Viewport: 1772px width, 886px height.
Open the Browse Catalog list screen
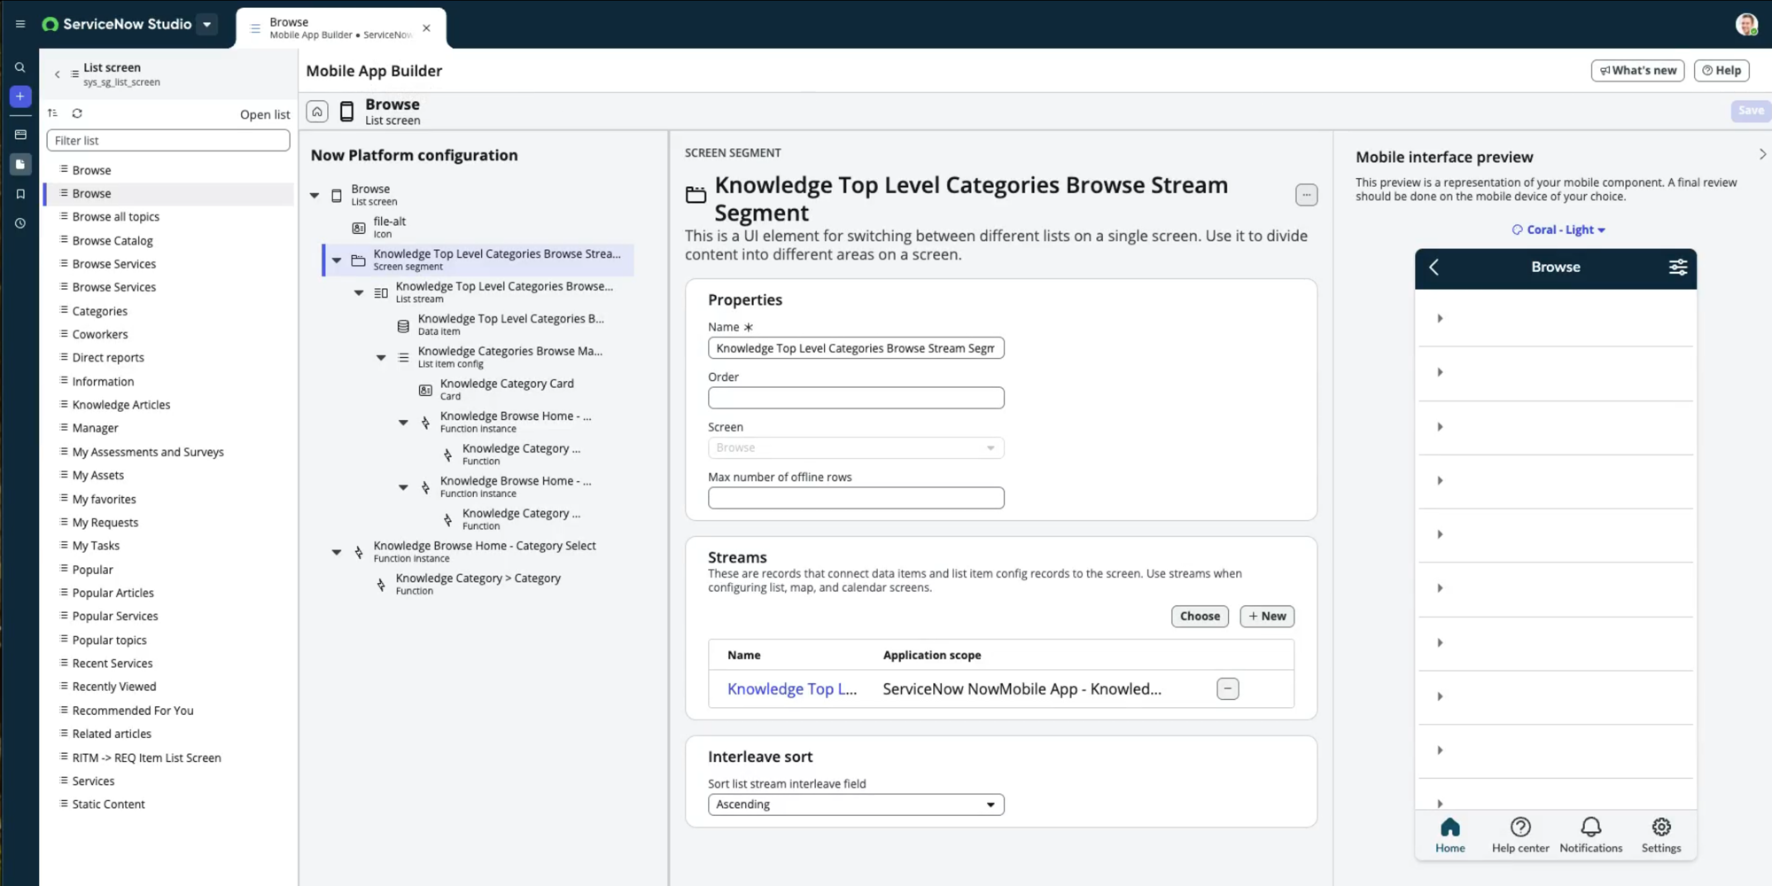[113, 241]
